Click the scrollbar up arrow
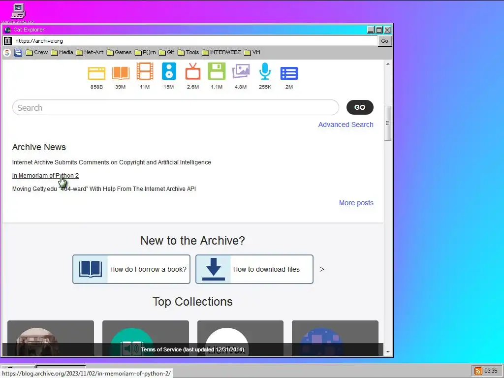 pos(388,64)
